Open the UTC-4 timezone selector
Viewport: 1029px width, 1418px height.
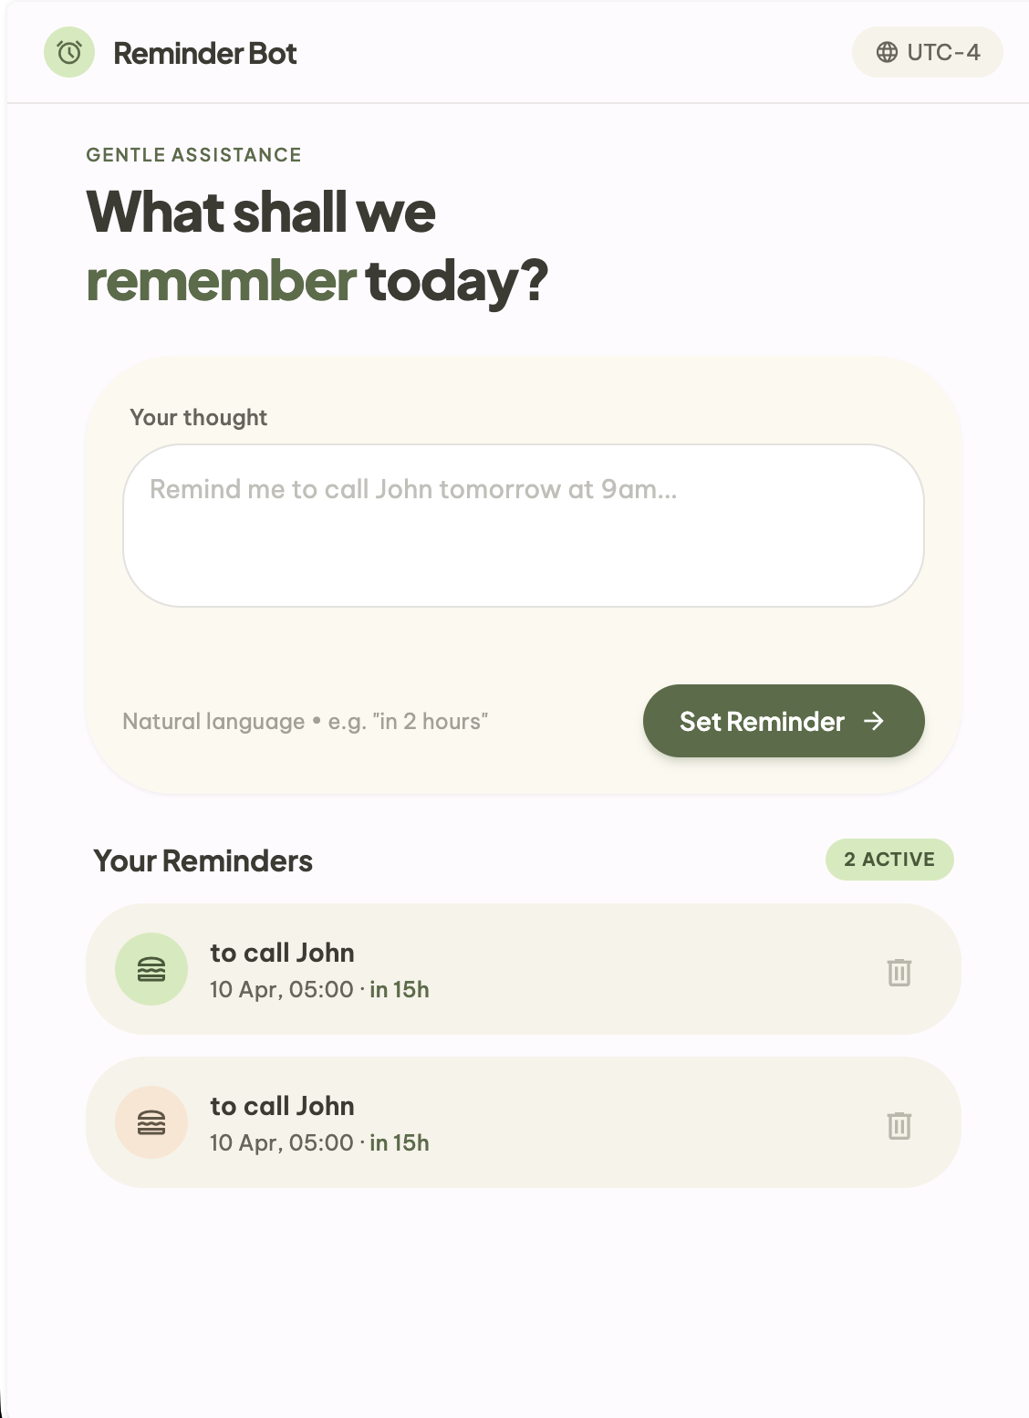tap(927, 52)
